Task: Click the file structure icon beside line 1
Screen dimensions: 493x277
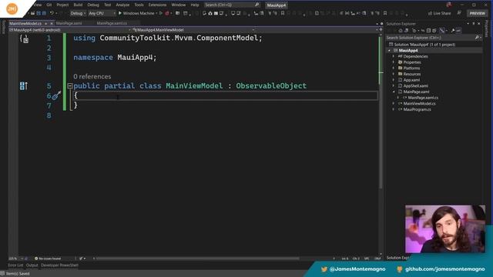Action: tap(24, 39)
